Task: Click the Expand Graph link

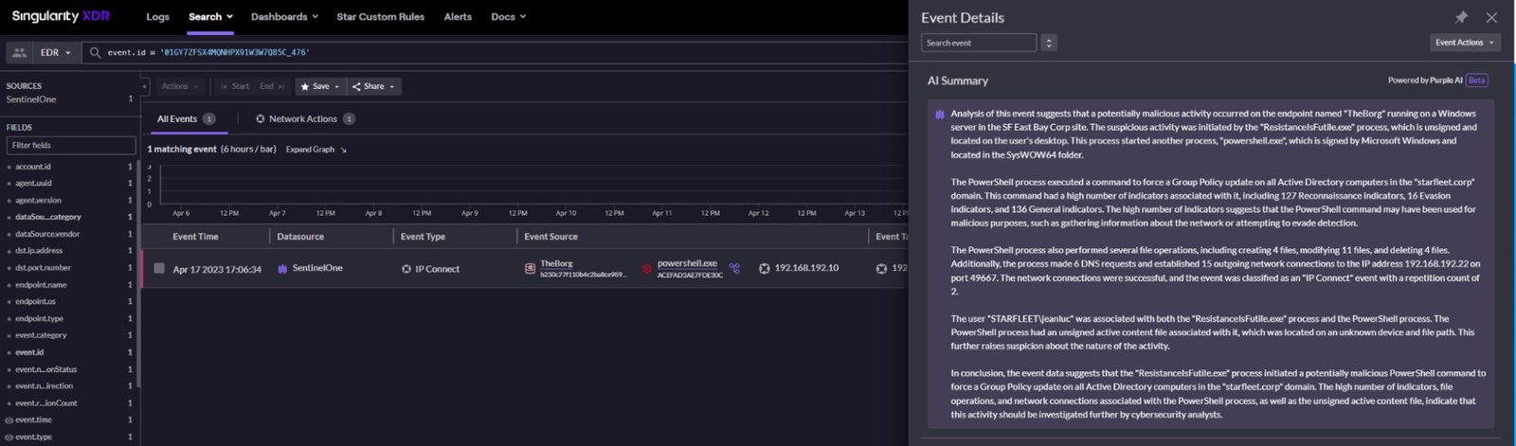Action: tap(310, 150)
